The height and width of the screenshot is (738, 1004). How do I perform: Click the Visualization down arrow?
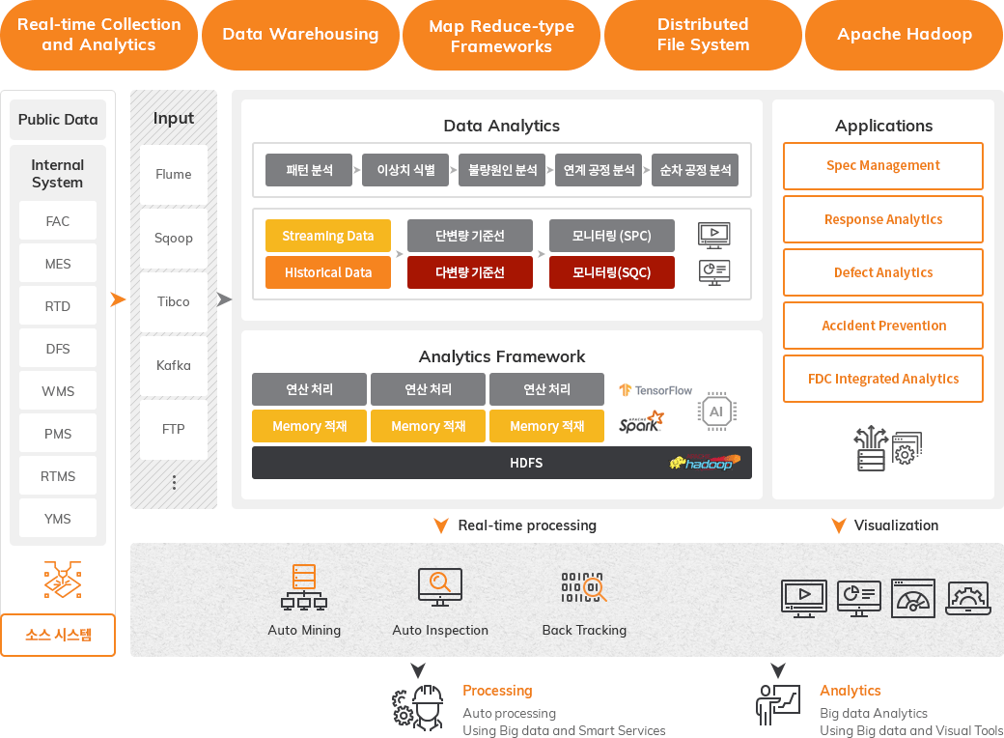coord(836,525)
